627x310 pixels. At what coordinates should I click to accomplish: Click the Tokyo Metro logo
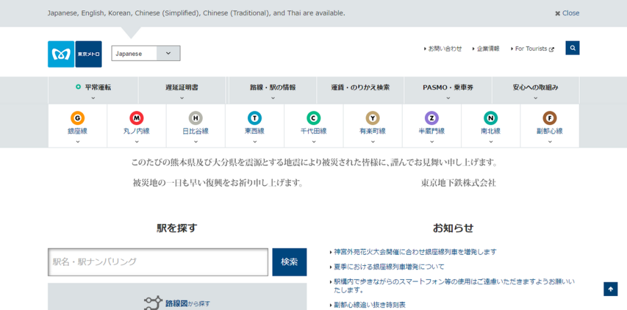(75, 54)
